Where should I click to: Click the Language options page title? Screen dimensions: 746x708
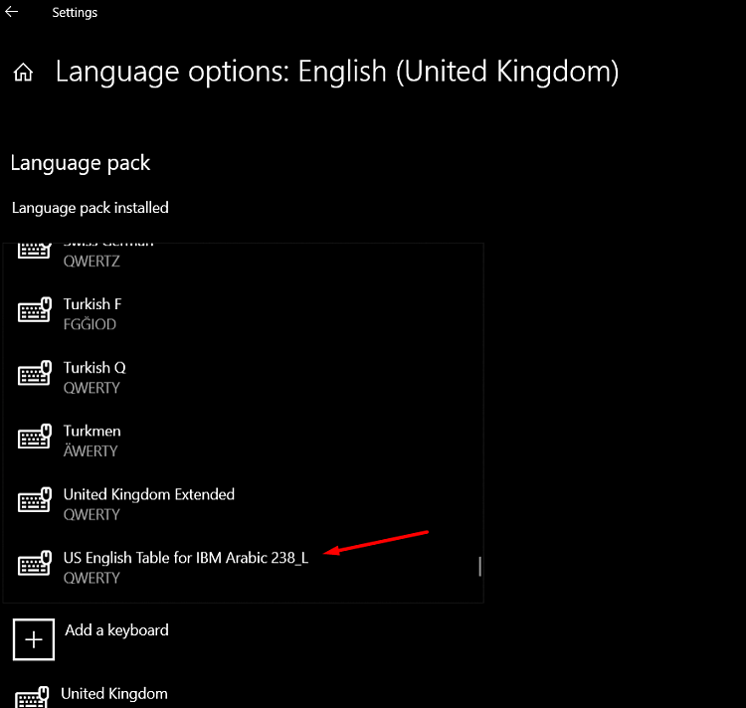tap(337, 72)
